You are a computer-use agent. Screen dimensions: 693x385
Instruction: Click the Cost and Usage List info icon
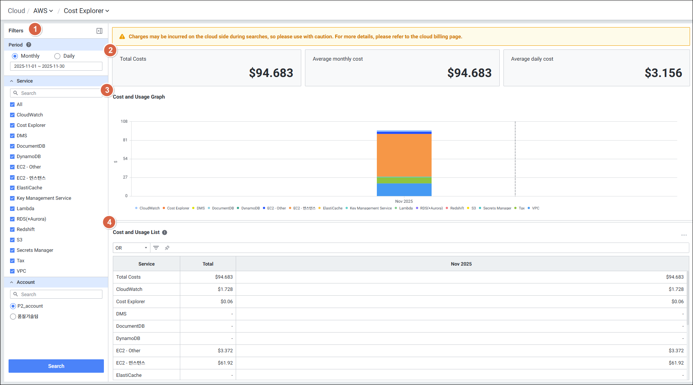[x=165, y=232]
